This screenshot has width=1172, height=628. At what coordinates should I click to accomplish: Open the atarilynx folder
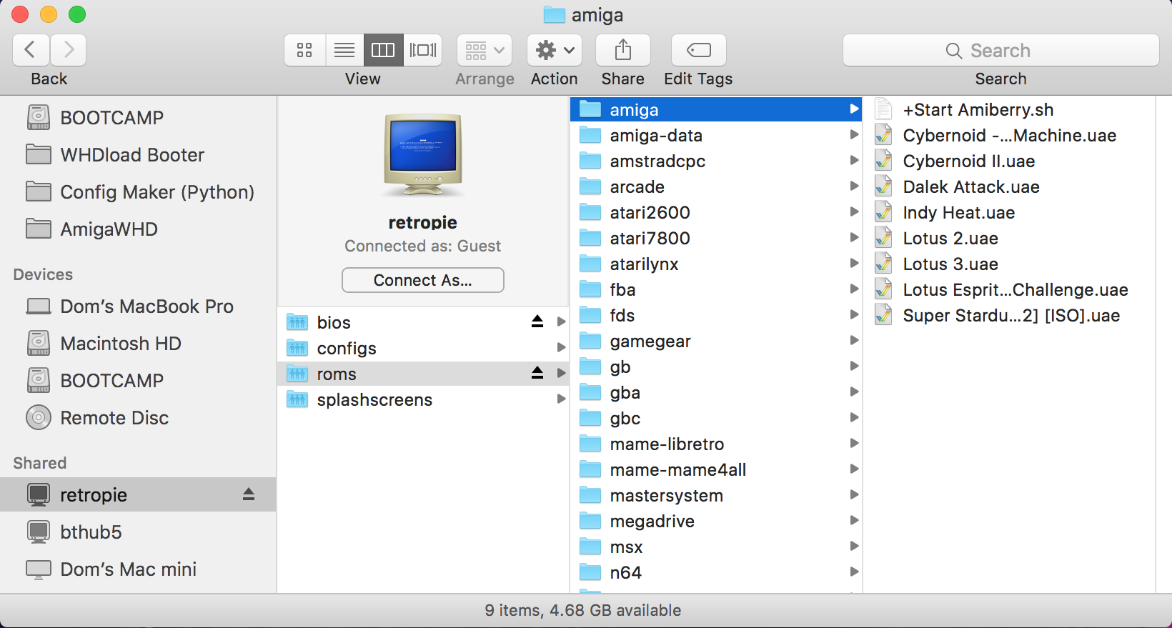click(716, 264)
